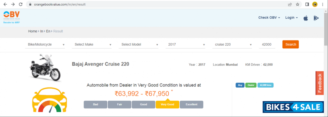Click the share page icon in address bar

tap(290, 4)
